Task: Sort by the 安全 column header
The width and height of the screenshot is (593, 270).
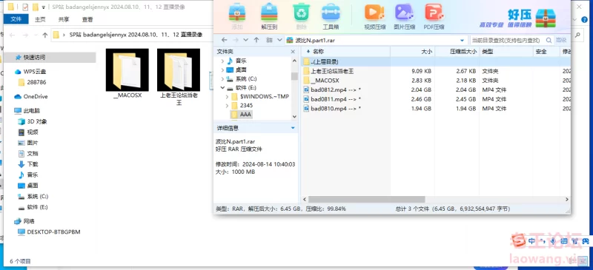Action: point(546,51)
